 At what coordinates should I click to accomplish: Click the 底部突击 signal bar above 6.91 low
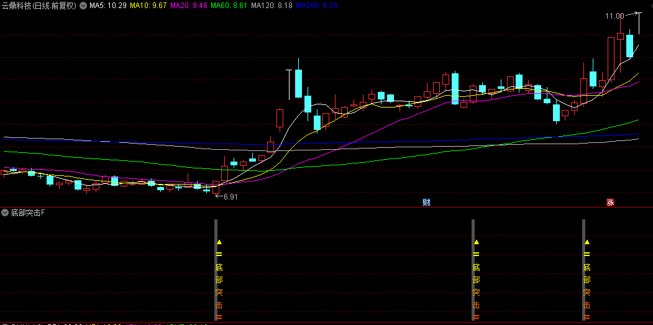216,270
